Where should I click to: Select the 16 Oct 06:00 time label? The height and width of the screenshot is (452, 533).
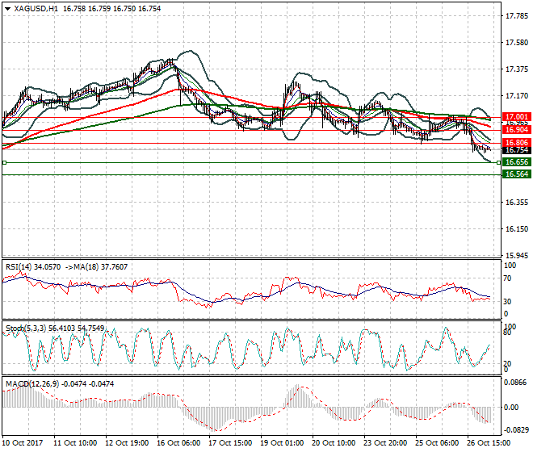click(178, 443)
